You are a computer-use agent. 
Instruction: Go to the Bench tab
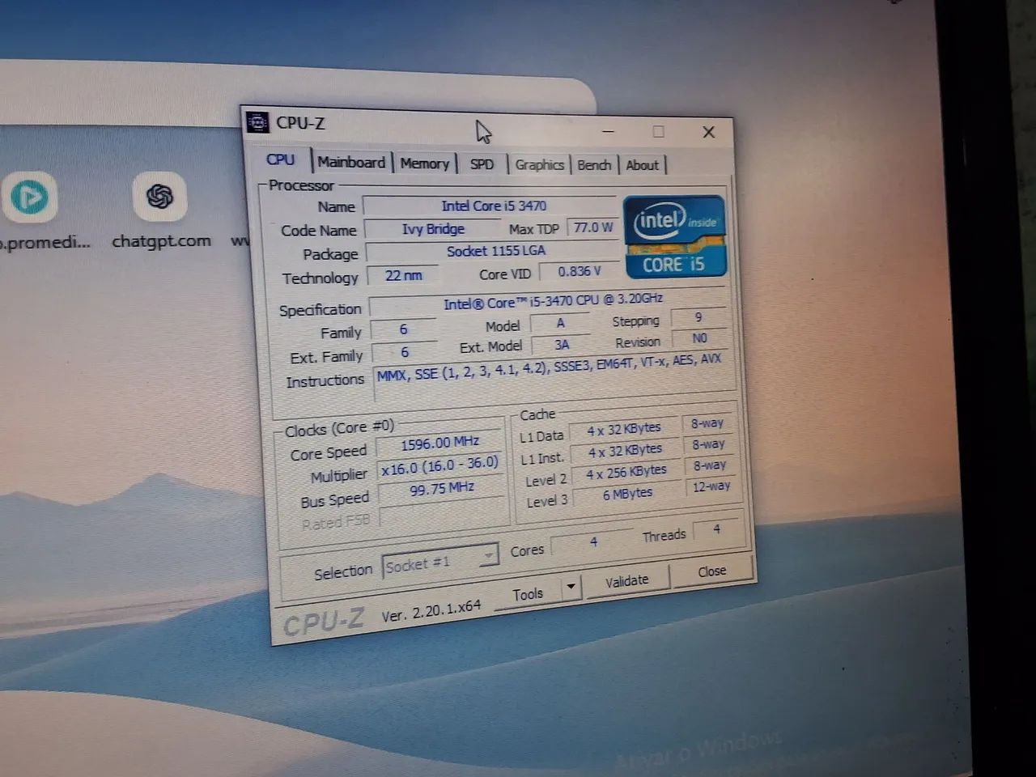594,165
